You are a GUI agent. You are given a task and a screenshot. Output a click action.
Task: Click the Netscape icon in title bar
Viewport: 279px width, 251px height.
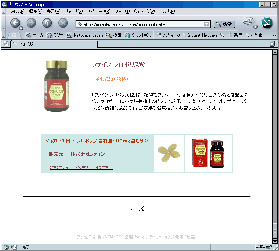[5, 5]
